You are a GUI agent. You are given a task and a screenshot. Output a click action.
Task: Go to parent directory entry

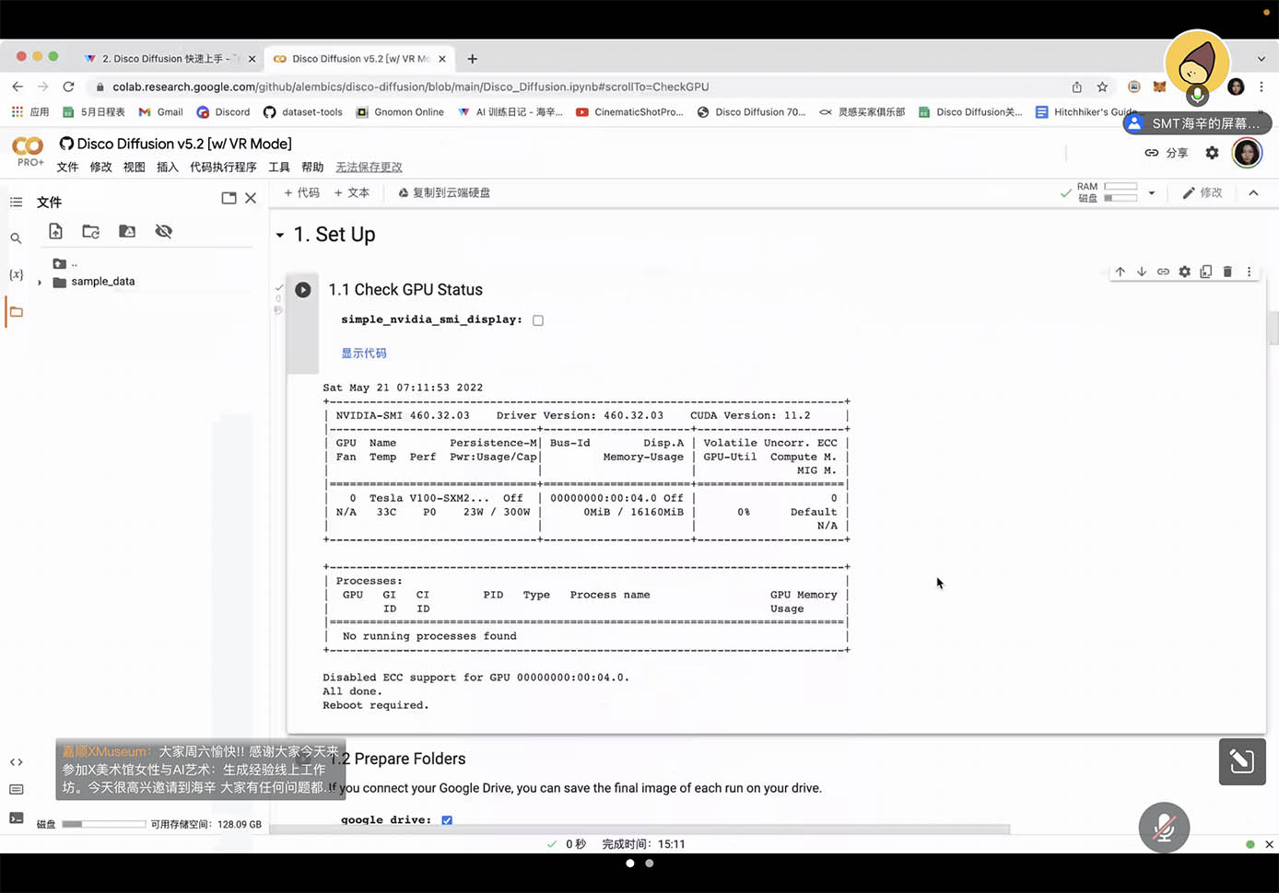[65, 264]
